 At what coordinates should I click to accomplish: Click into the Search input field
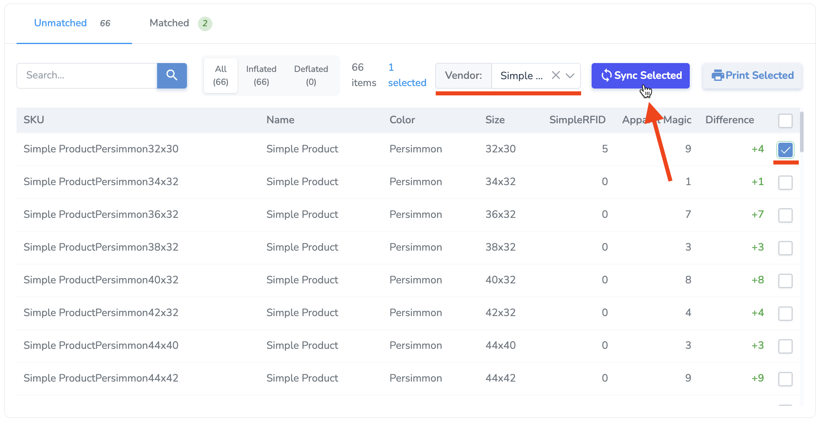87,76
